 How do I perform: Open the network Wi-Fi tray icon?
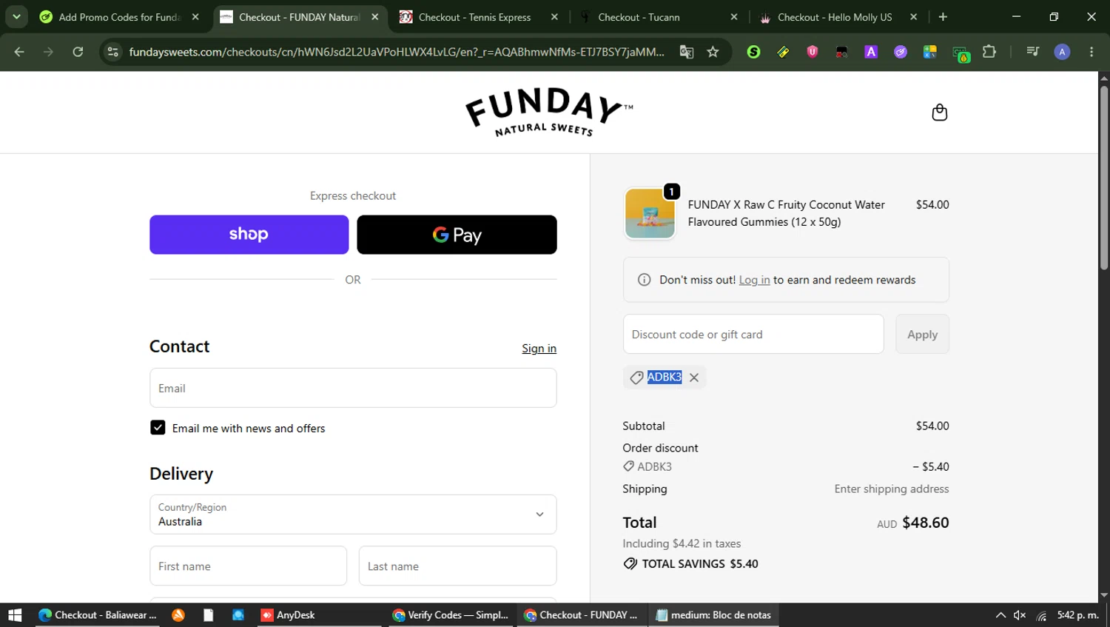(1041, 615)
